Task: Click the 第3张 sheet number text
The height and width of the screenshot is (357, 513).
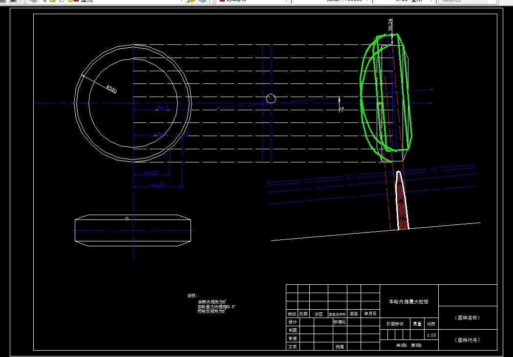Action: (416, 345)
